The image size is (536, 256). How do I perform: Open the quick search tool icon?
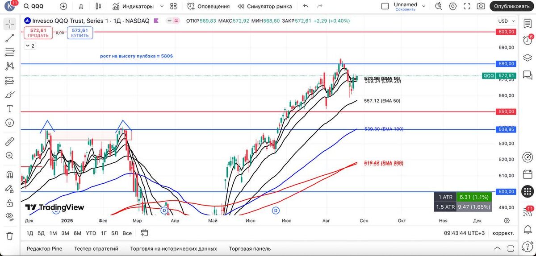click(439, 6)
